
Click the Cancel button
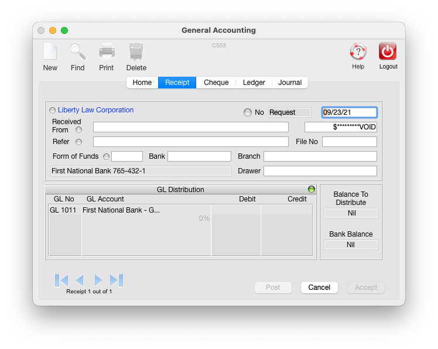coord(319,288)
